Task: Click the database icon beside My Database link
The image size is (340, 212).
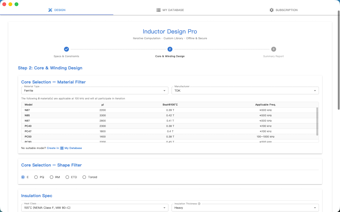Action: pos(62,148)
